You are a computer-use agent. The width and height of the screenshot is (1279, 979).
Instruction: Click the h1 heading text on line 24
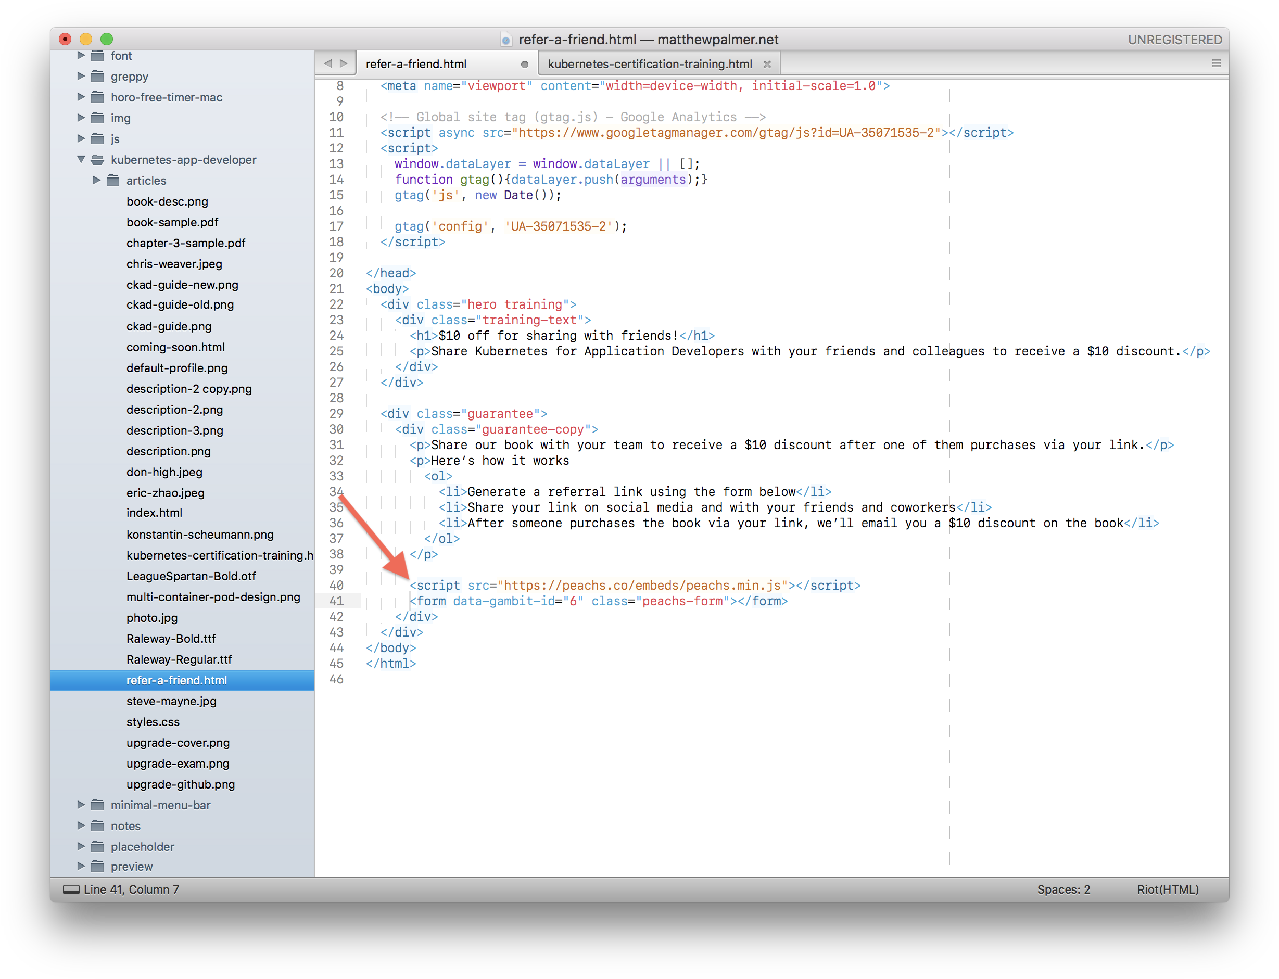click(558, 336)
